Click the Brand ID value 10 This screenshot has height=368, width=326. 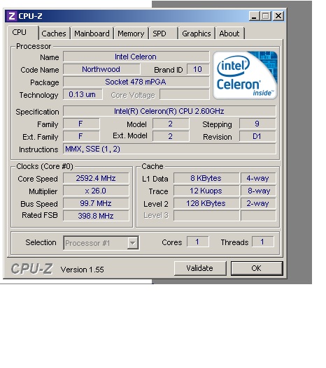click(x=198, y=69)
